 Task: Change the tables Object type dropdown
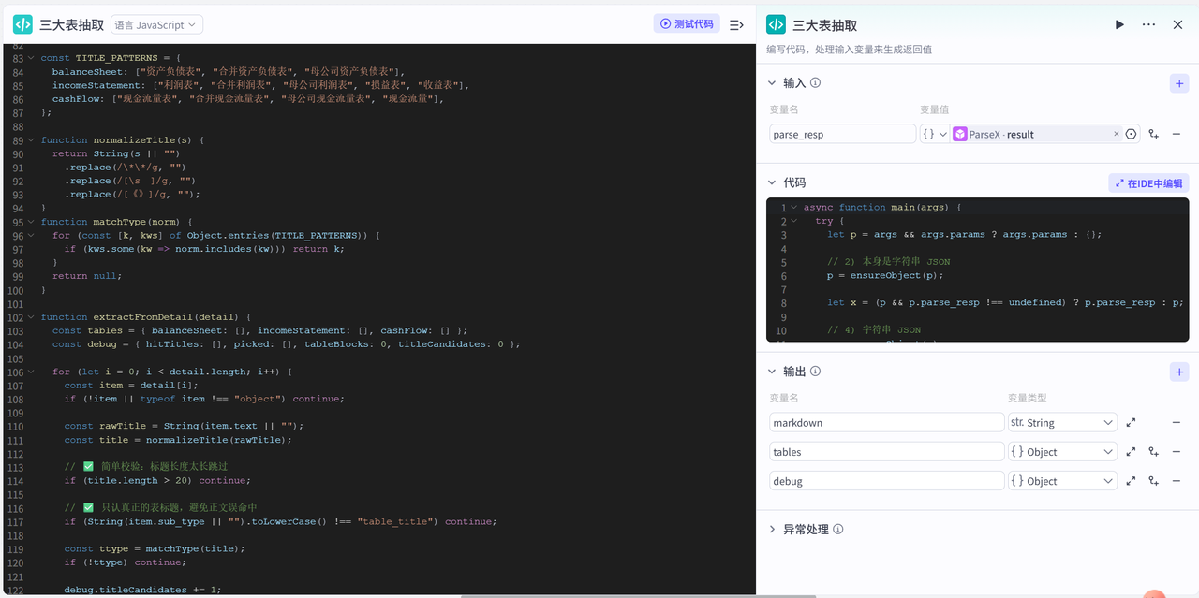pos(1061,452)
